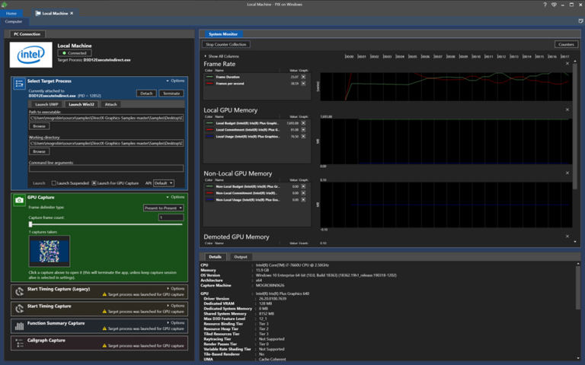Toggle graph checkbox for Local Usage
The height and width of the screenshot is (365, 585).
(x=303, y=136)
